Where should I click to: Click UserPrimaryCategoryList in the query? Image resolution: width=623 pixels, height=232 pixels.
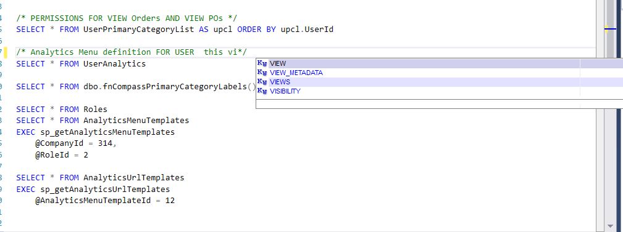tap(139, 30)
